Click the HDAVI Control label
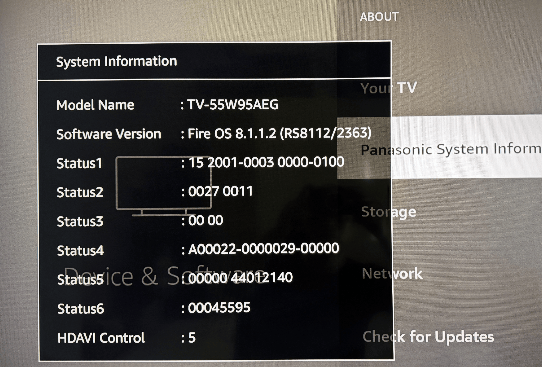542x367 pixels. click(x=101, y=338)
